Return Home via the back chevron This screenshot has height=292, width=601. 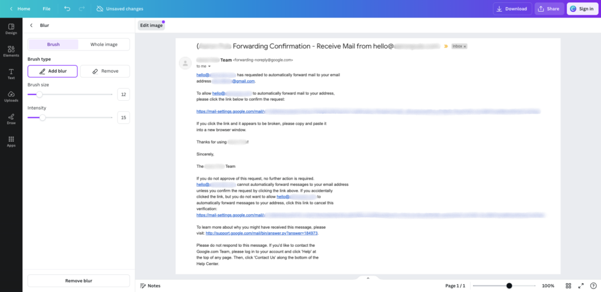[20, 8]
